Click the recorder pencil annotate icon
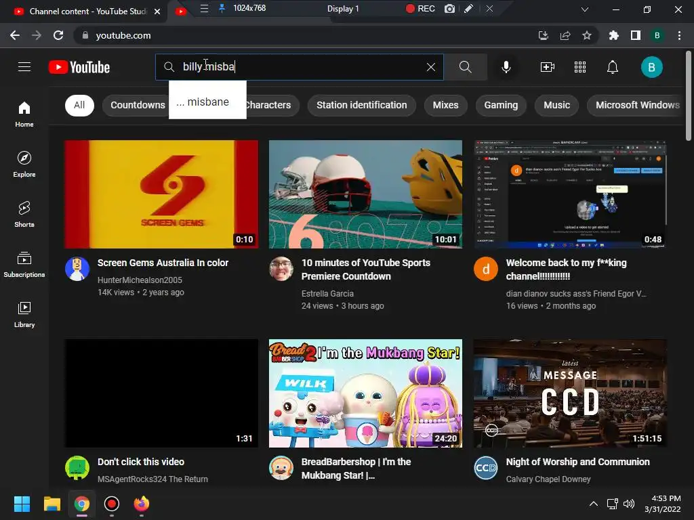The height and width of the screenshot is (520, 694). [x=469, y=8]
